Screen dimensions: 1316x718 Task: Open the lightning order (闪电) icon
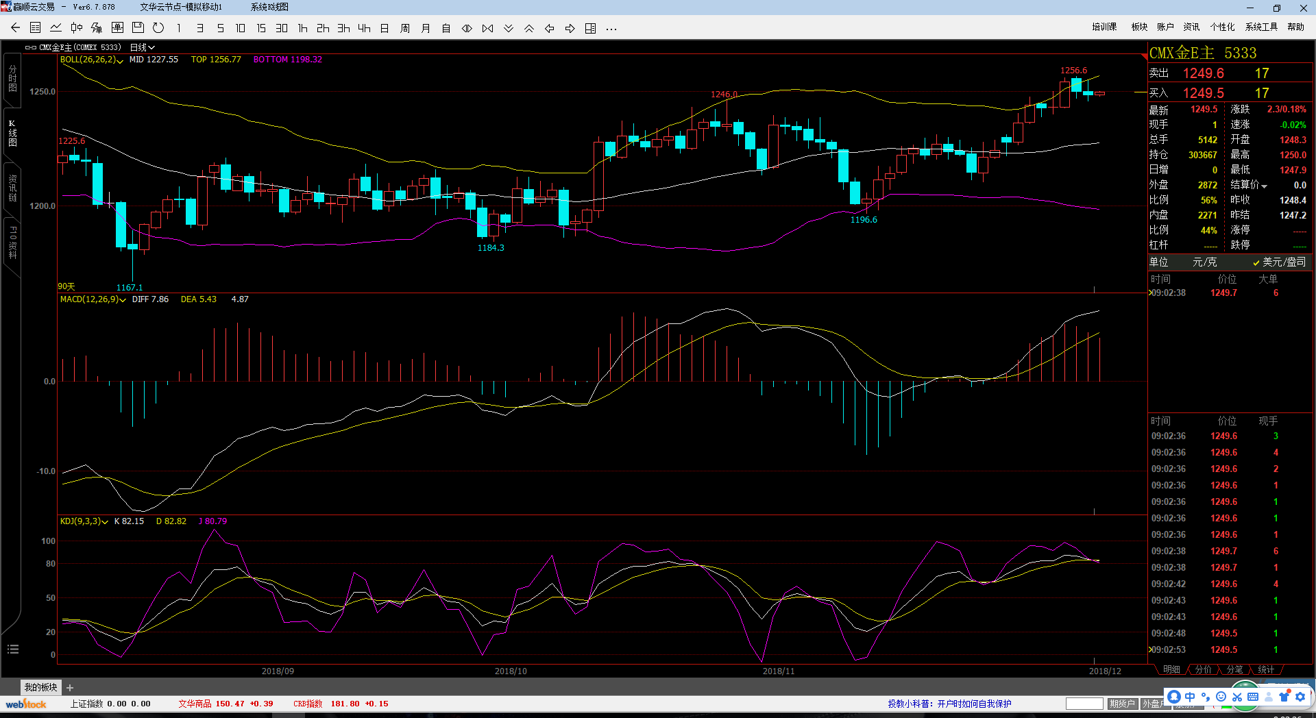(x=97, y=28)
